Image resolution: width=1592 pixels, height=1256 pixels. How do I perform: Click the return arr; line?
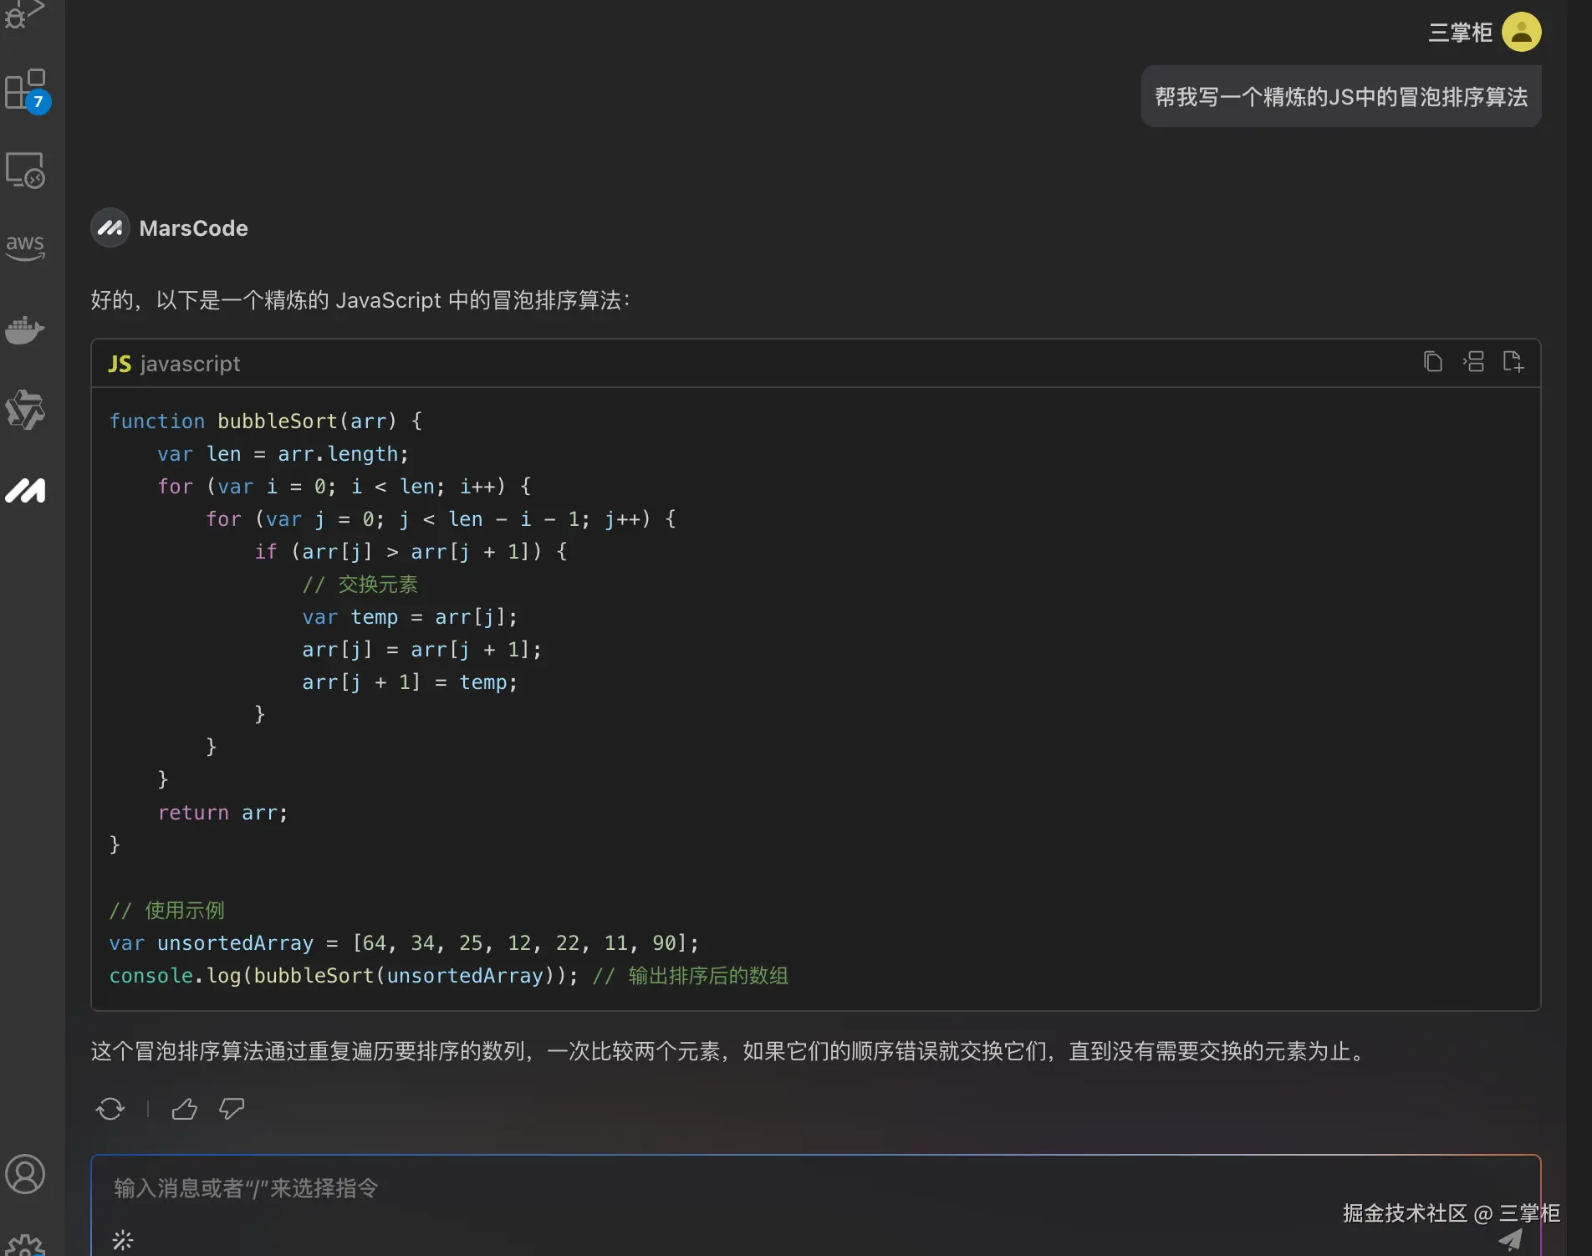(223, 812)
